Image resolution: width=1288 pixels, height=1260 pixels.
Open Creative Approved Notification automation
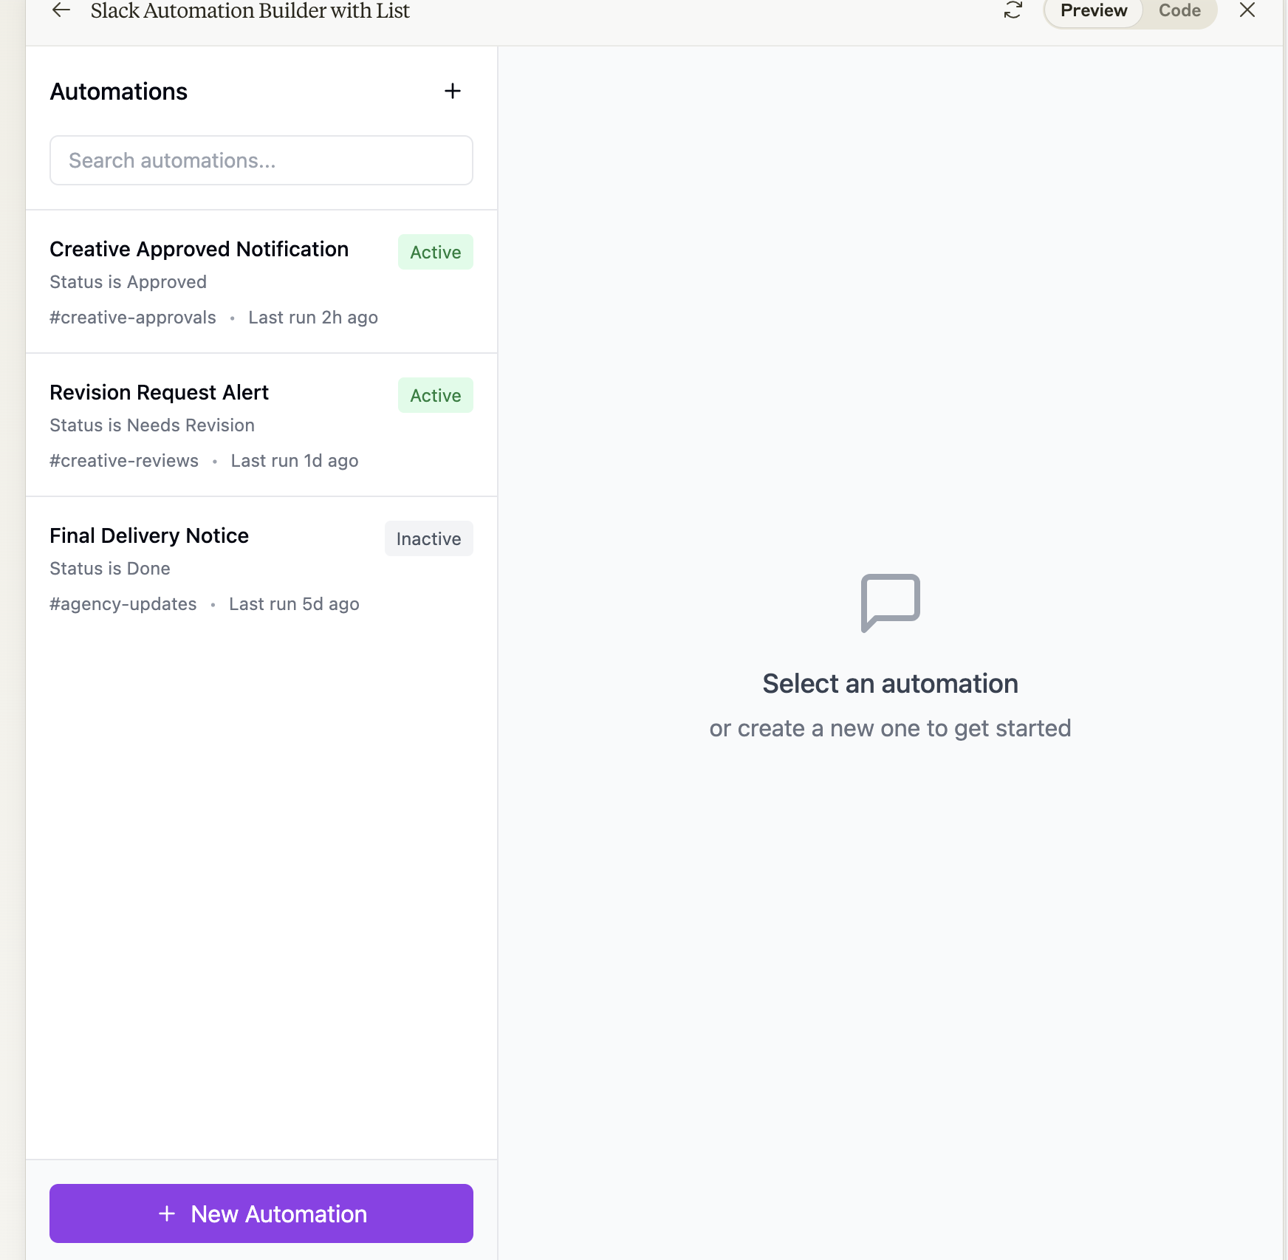[199, 250]
